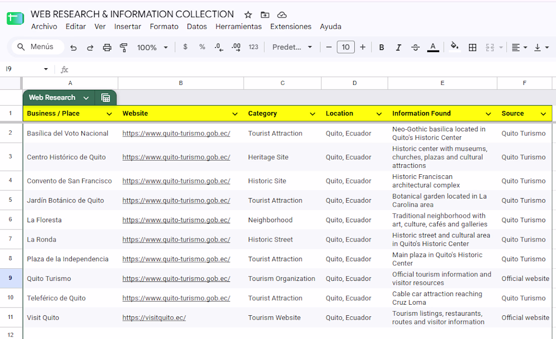Open the Editar menu
The image size is (556, 339).
(75, 27)
